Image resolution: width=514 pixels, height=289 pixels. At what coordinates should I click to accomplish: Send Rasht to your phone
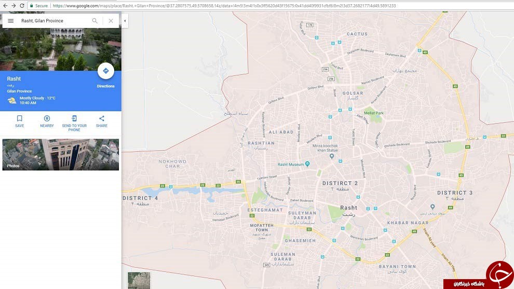click(x=74, y=123)
